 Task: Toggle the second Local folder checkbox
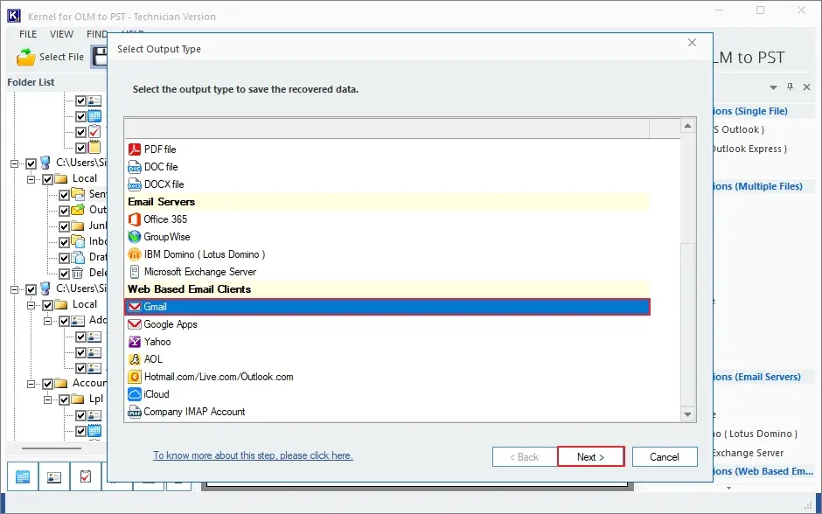(48, 305)
